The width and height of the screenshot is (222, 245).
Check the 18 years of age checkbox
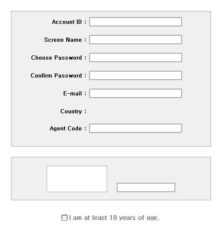[x=65, y=218]
